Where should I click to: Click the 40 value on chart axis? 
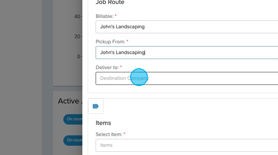(x=77, y=16)
